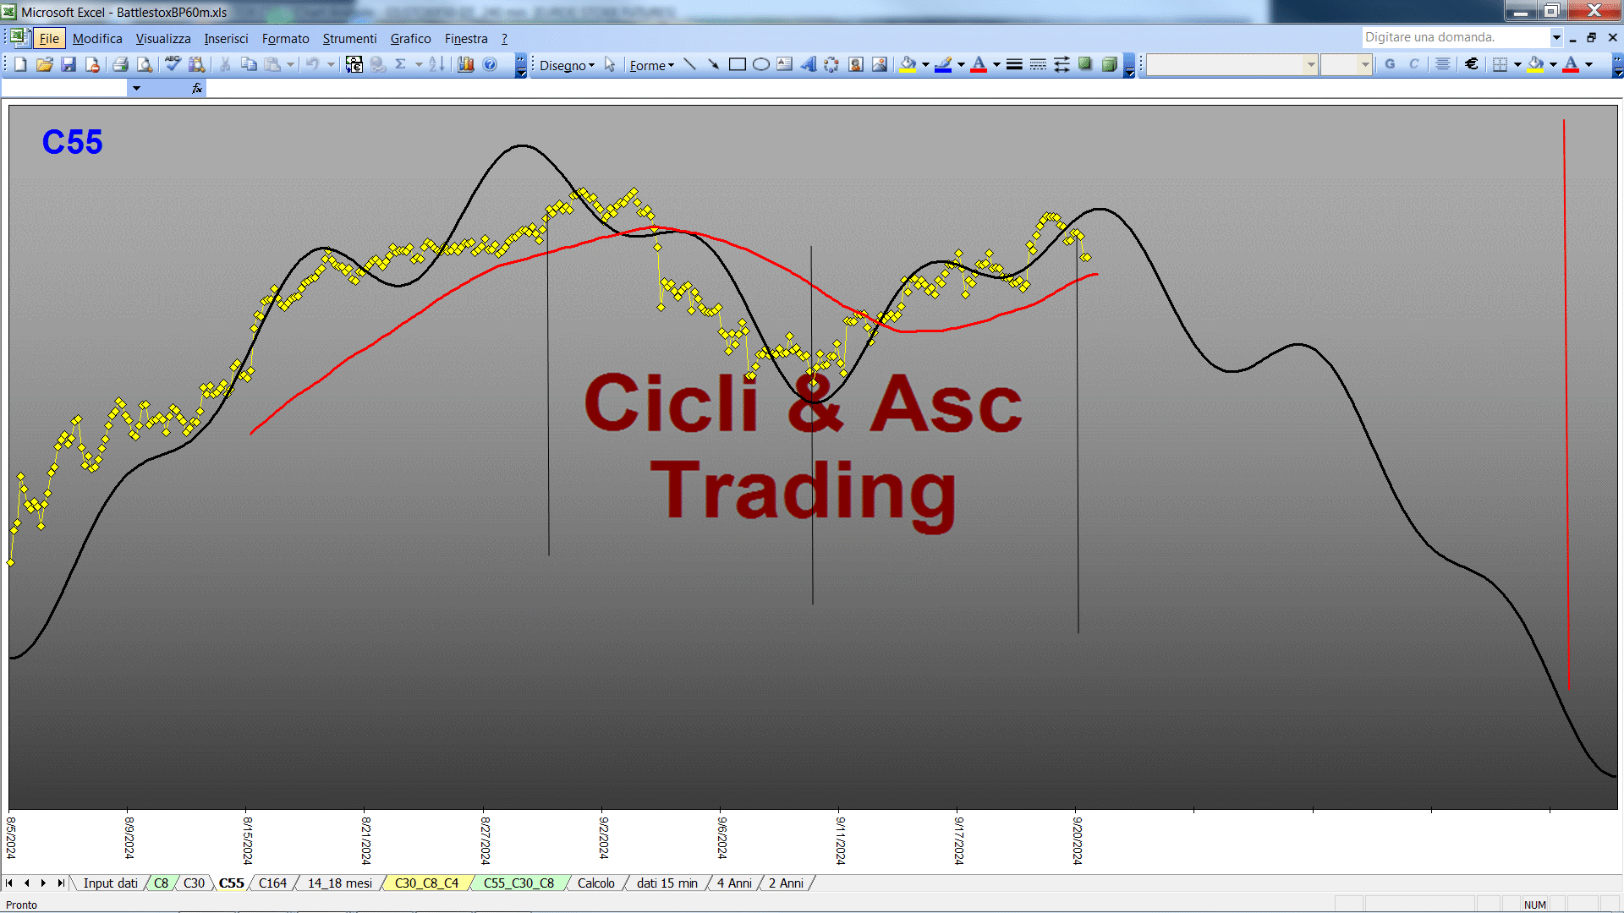Screen dimensions: 1624x913
Task: Open the Modifica menu
Action: pyautogui.click(x=97, y=39)
